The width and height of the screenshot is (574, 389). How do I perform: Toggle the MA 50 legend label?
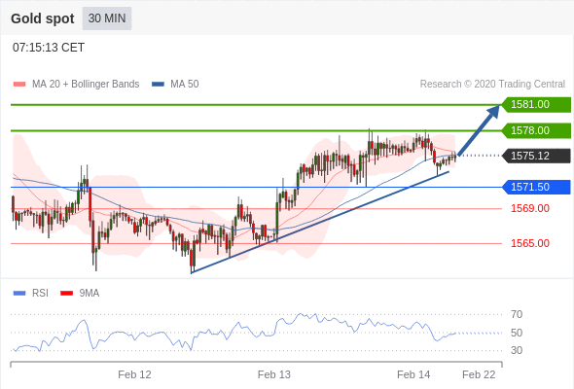(185, 85)
